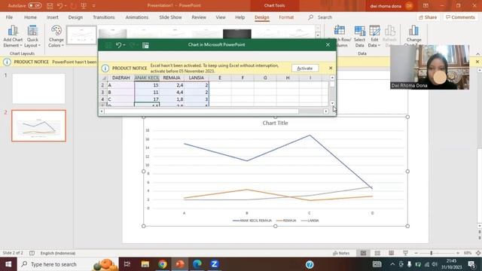Image resolution: width=482 pixels, height=271 pixels.
Task: Select the first chart style thumbnail
Action: 81,35
